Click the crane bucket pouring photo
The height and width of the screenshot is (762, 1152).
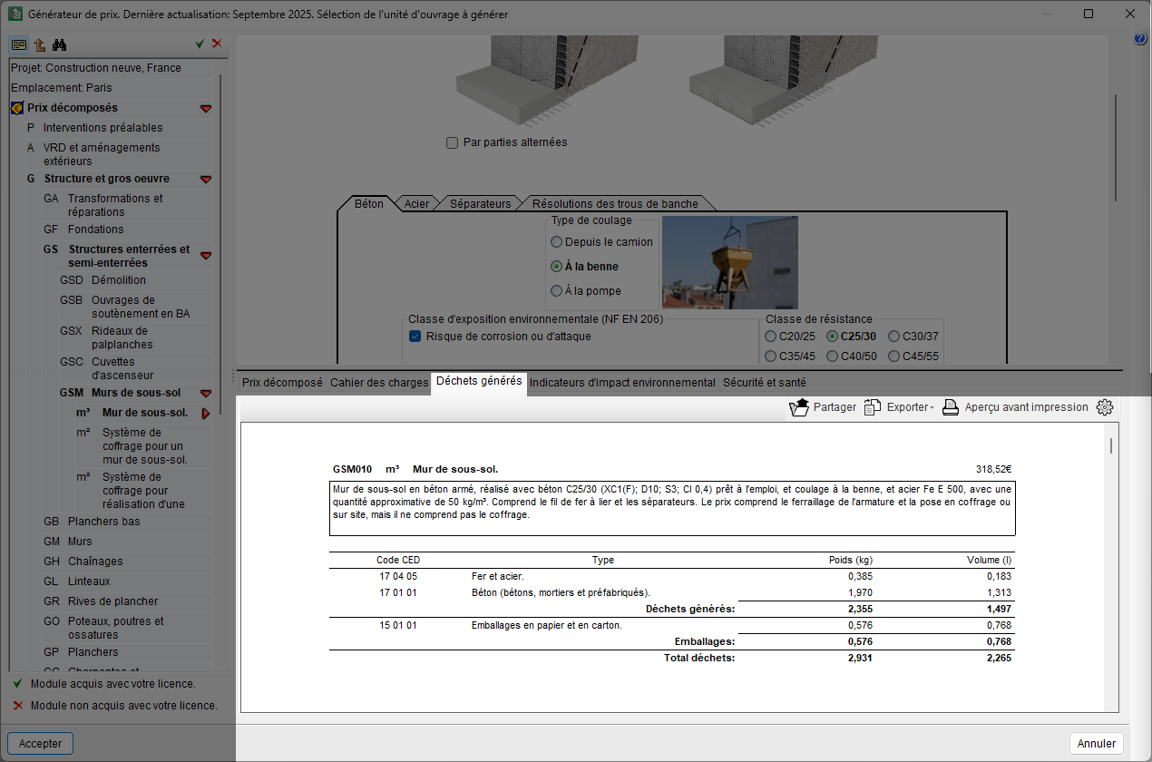click(730, 262)
